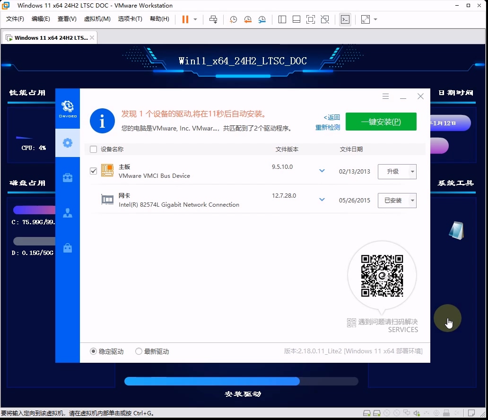The width and height of the screenshot is (488, 420).
Task: Click the sound device status bar icon
Action: [417, 413]
